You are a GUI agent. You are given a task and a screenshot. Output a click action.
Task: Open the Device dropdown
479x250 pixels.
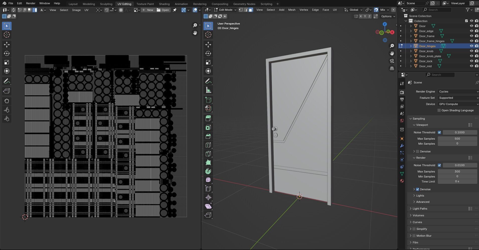(x=458, y=104)
